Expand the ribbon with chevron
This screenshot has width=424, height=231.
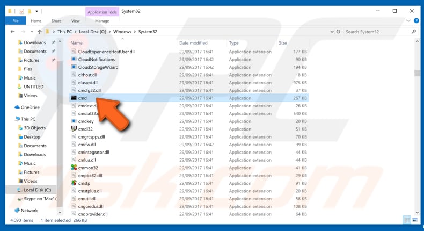click(x=408, y=20)
